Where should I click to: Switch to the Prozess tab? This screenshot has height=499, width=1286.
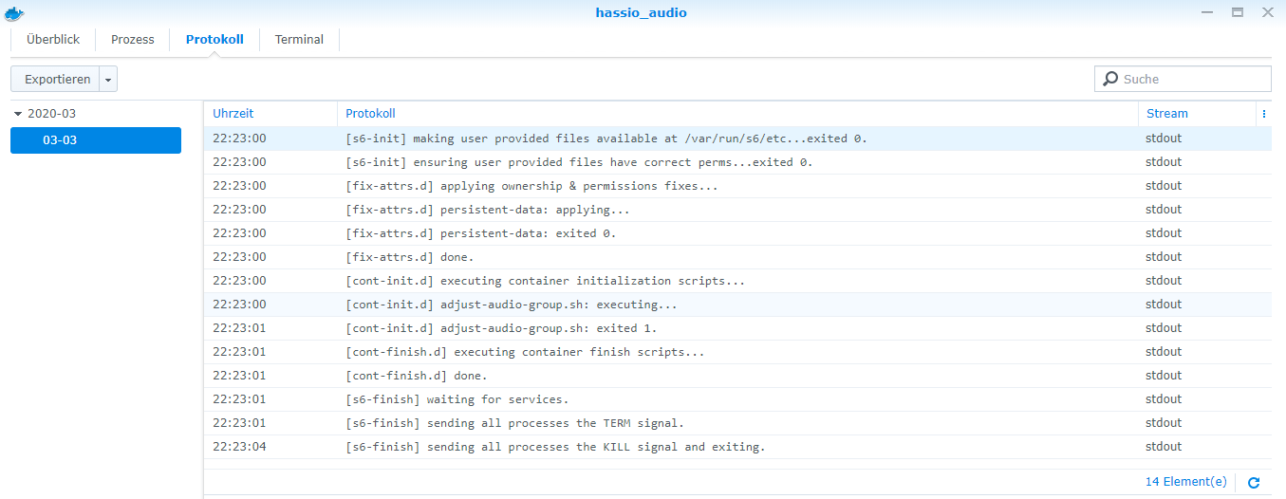click(x=133, y=40)
